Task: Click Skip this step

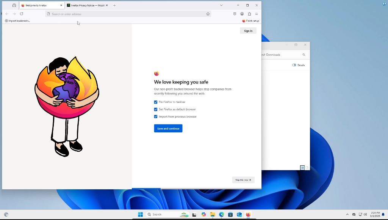Action: [x=243, y=180]
